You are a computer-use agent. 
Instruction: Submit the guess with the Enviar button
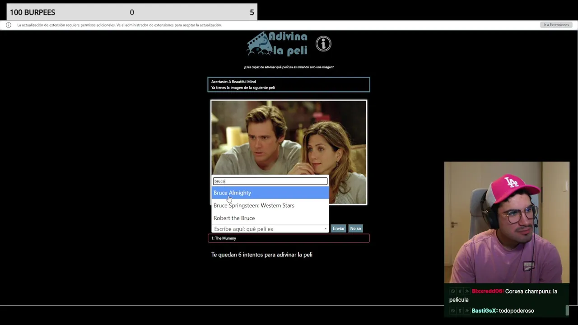coord(338,228)
